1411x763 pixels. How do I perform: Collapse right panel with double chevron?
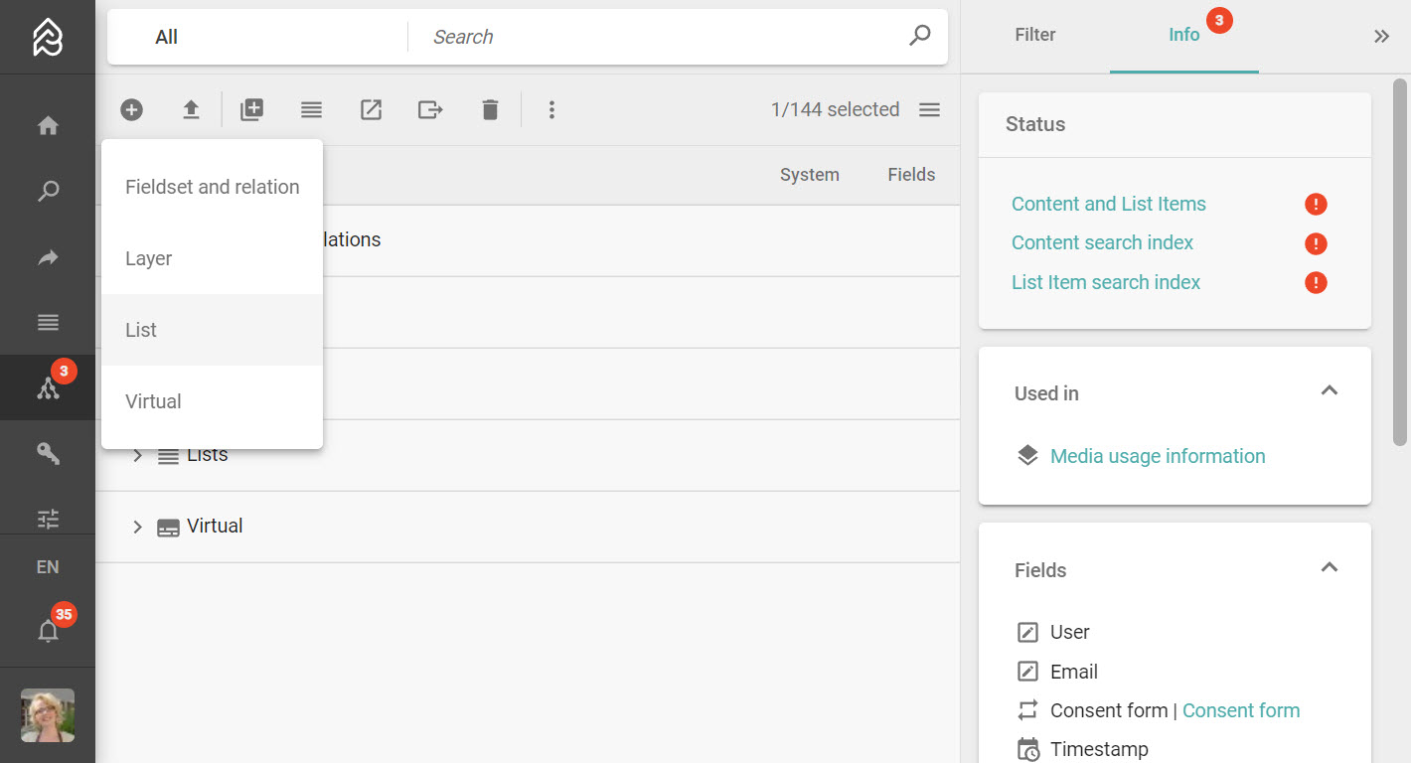(1381, 37)
